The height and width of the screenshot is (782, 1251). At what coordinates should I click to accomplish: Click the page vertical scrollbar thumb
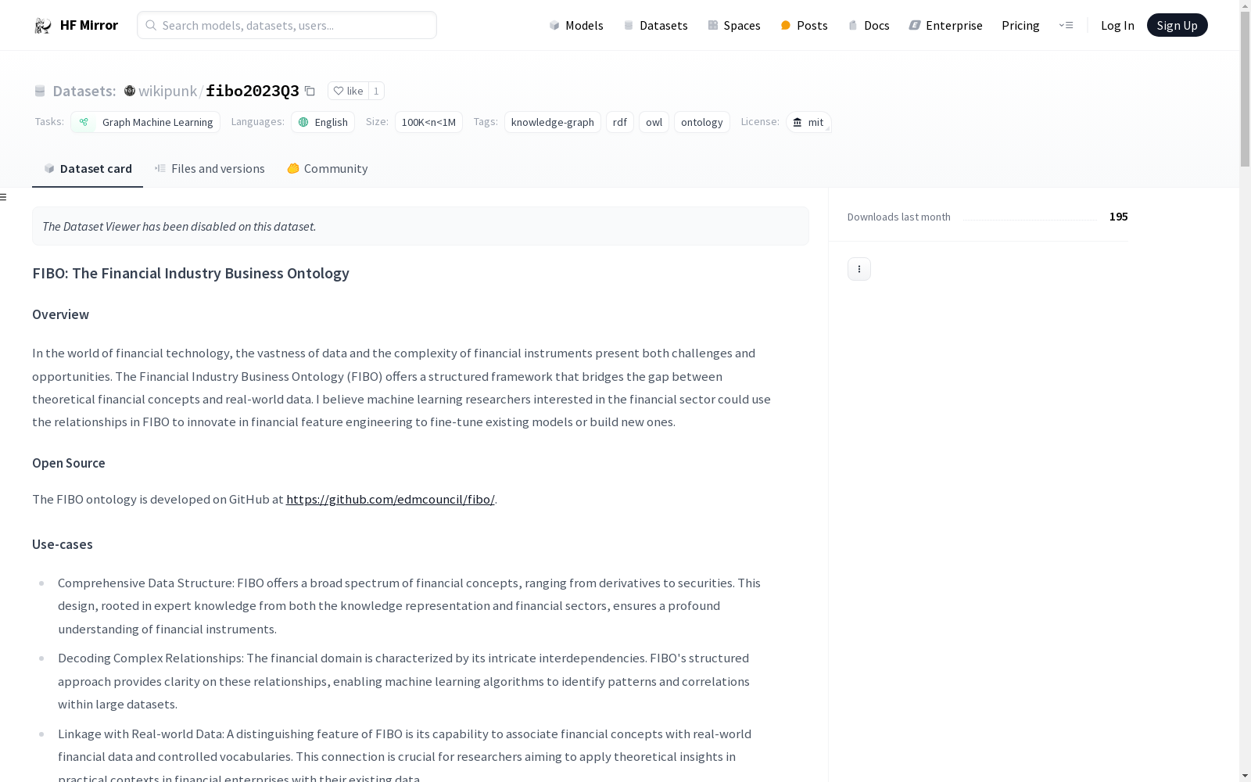point(1245,88)
